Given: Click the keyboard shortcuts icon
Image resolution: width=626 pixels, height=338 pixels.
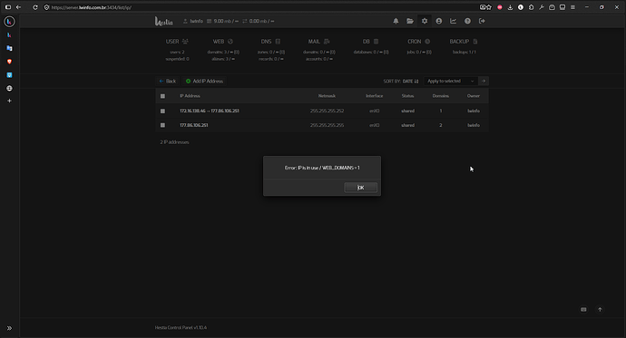Looking at the screenshot, I should click(x=583, y=309).
